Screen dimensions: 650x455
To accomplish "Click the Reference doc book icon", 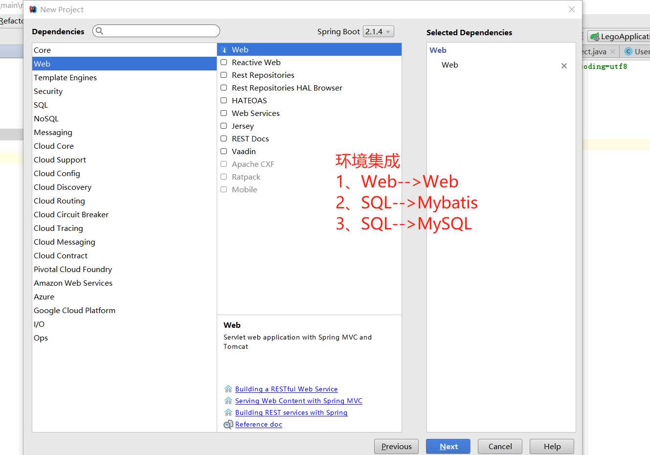I will coord(228,424).
